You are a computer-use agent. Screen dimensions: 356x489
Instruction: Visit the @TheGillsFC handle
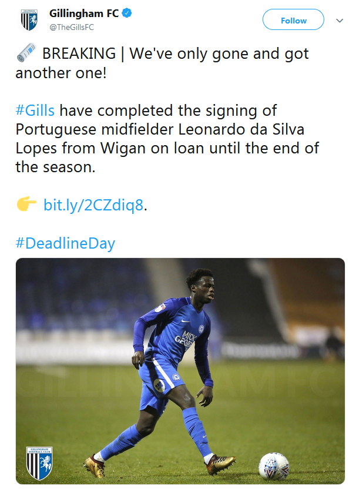click(x=71, y=27)
